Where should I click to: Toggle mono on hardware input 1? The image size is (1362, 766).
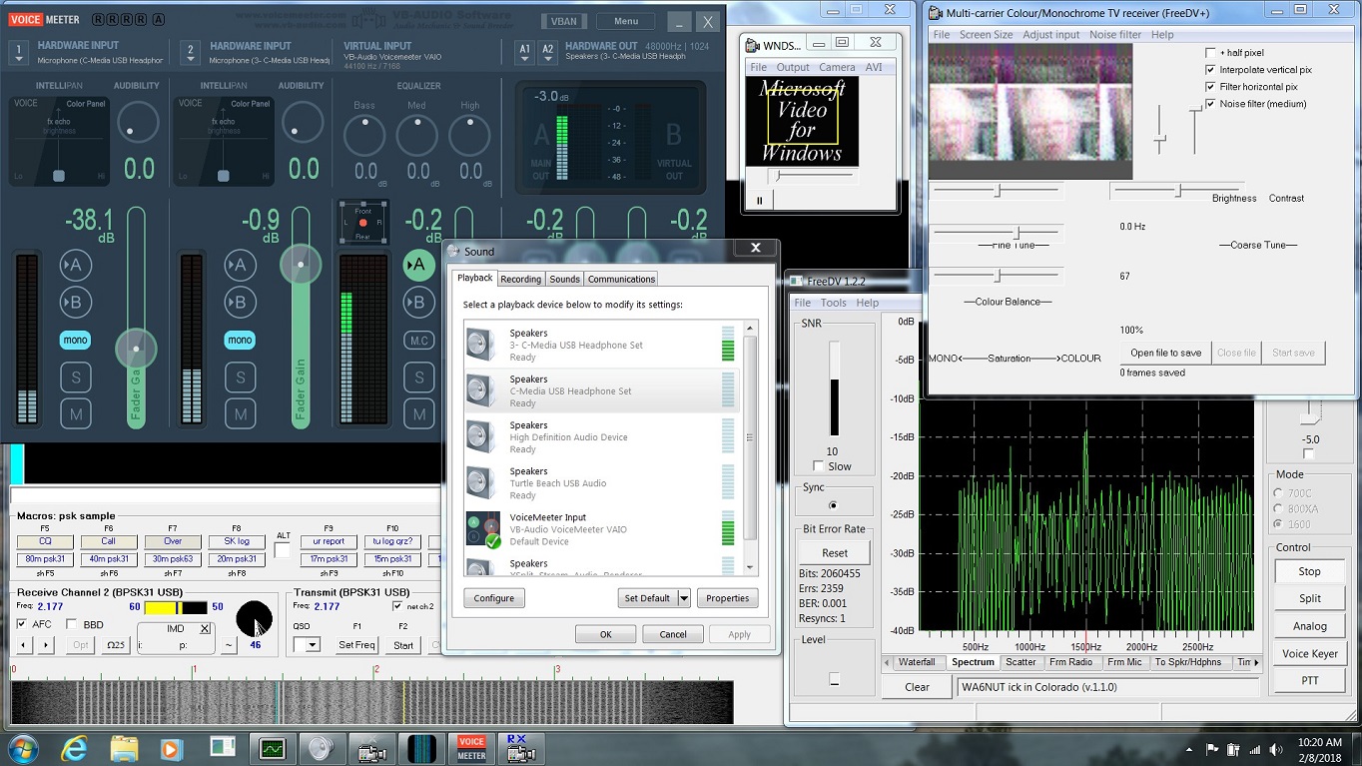pyautogui.click(x=75, y=341)
